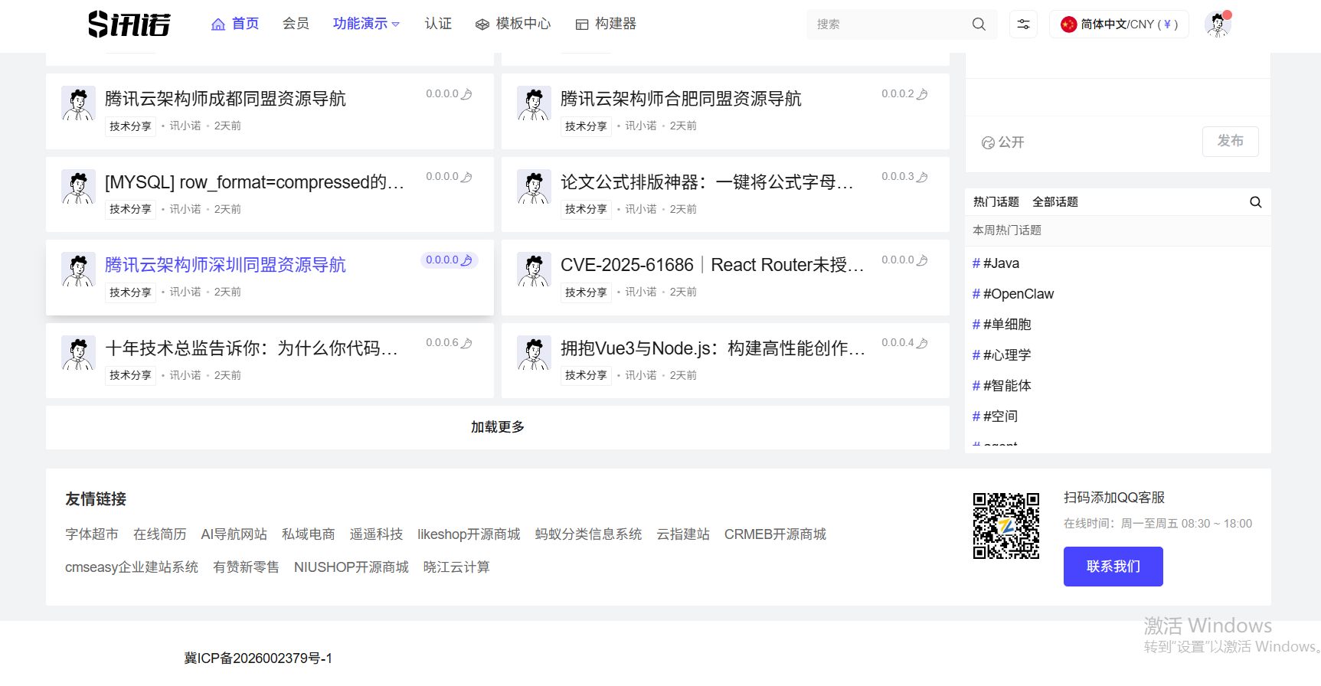Screen dimensions: 1321x686
Task: Click the user avatar in top right
Action: 1217,24
